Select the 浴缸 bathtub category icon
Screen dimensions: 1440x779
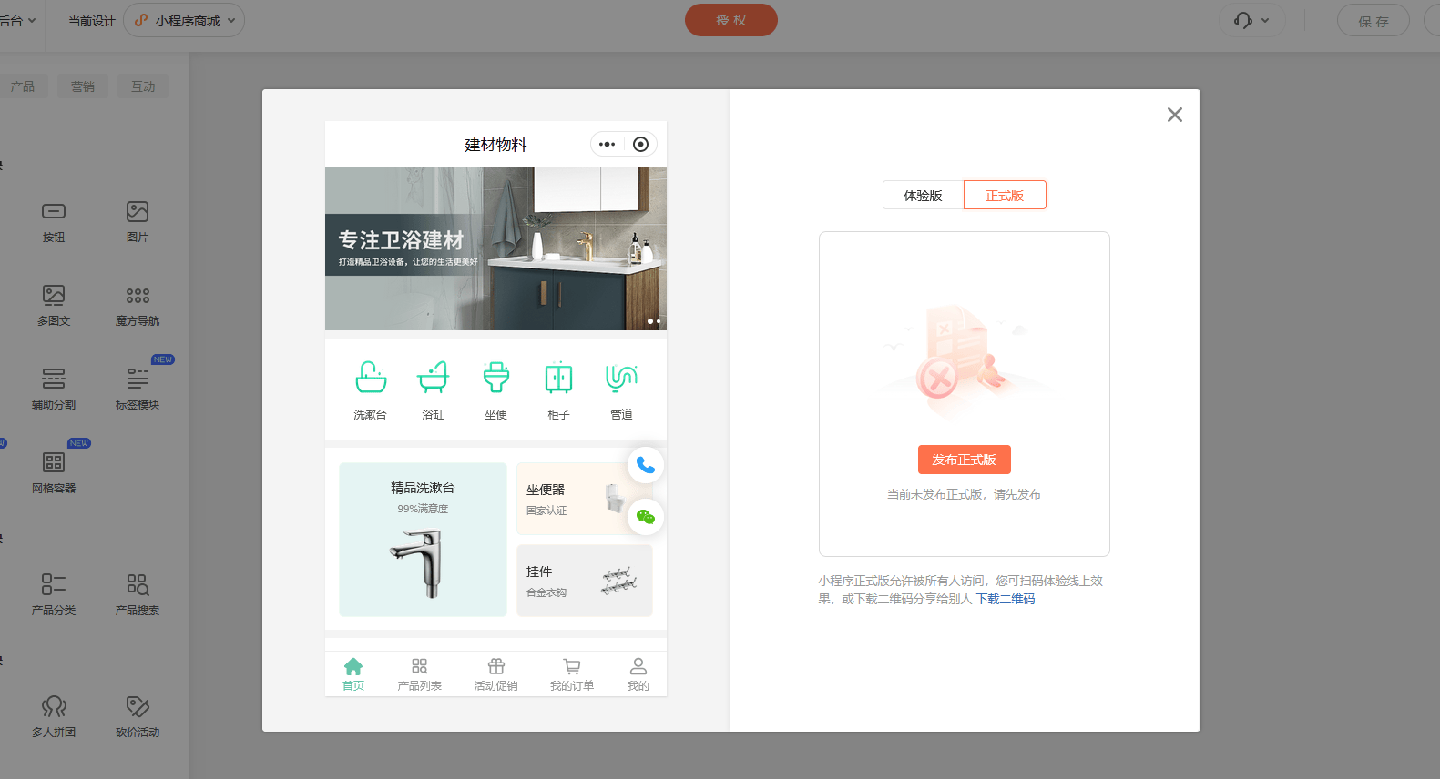click(x=434, y=378)
